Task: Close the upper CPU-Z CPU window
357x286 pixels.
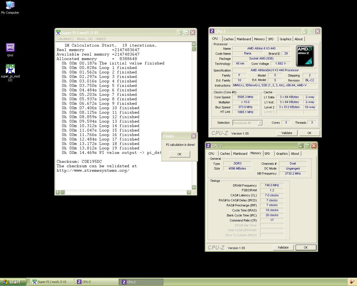Action: coord(317,31)
